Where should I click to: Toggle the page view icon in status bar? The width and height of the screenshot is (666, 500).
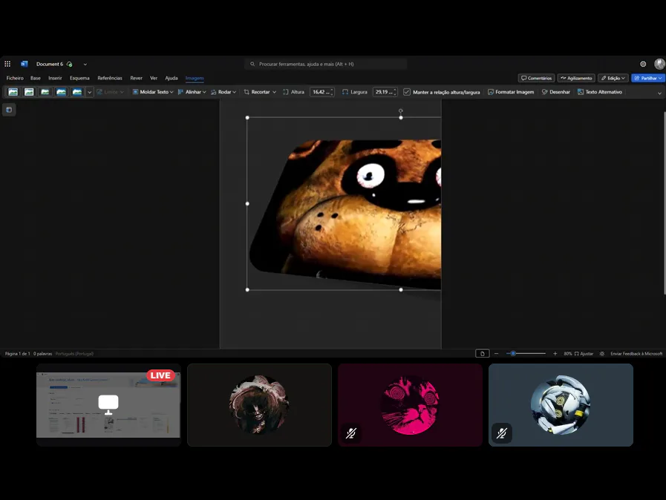pyautogui.click(x=482, y=354)
